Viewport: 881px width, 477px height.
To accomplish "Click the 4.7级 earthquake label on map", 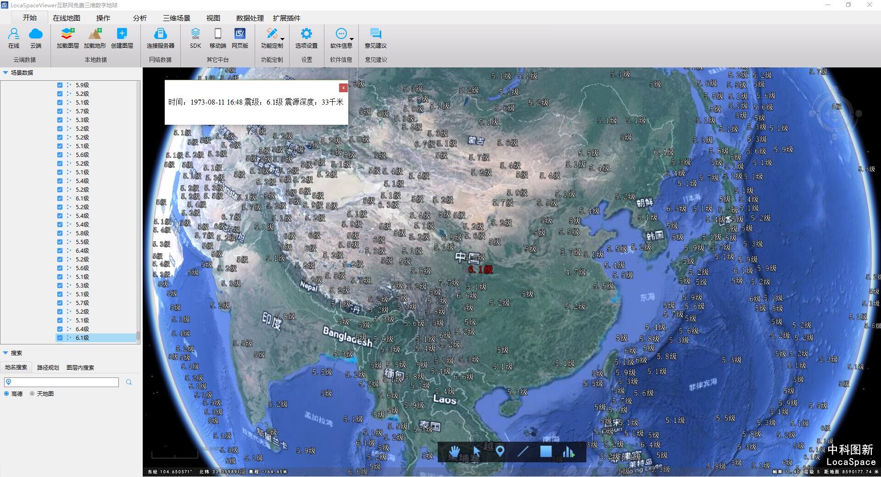I will pyautogui.click(x=576, y=272).
